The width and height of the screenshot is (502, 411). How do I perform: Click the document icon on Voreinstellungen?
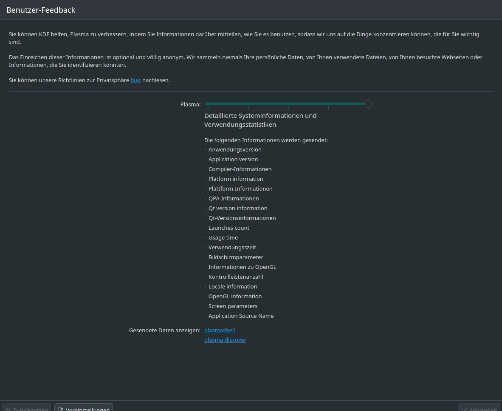61,409
